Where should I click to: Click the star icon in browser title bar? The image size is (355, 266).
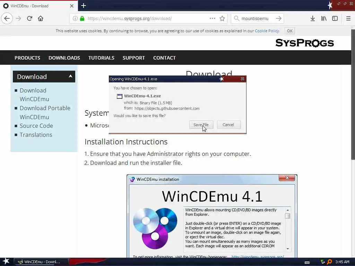click(x=330, y=5)
